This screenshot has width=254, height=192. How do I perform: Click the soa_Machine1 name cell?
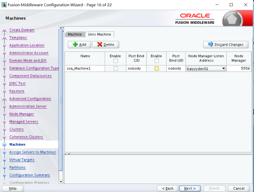(85, 69)
